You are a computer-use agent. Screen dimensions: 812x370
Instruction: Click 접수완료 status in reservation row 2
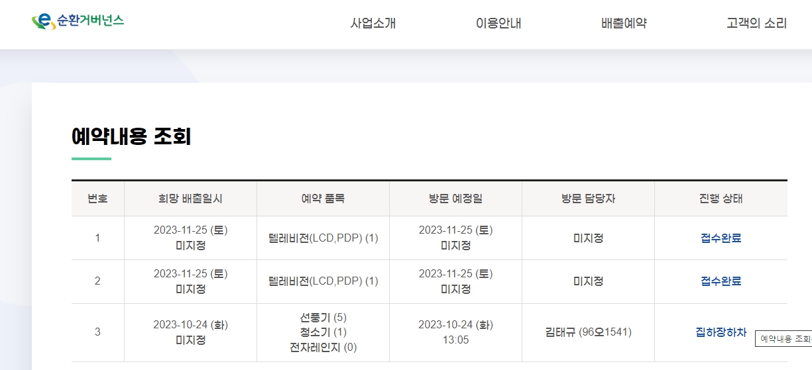(721, 281)
